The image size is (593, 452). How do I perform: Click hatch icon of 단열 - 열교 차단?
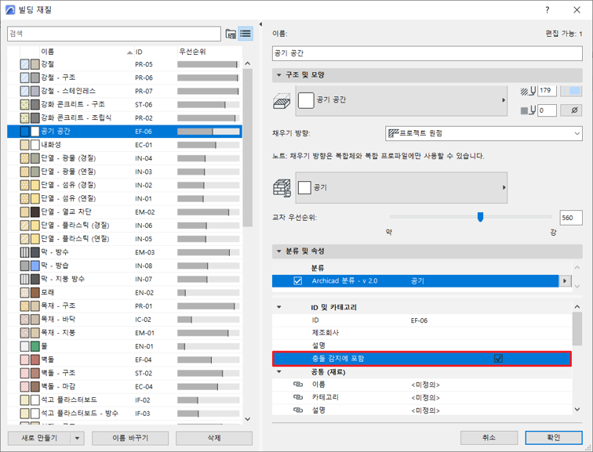(24, 212)
